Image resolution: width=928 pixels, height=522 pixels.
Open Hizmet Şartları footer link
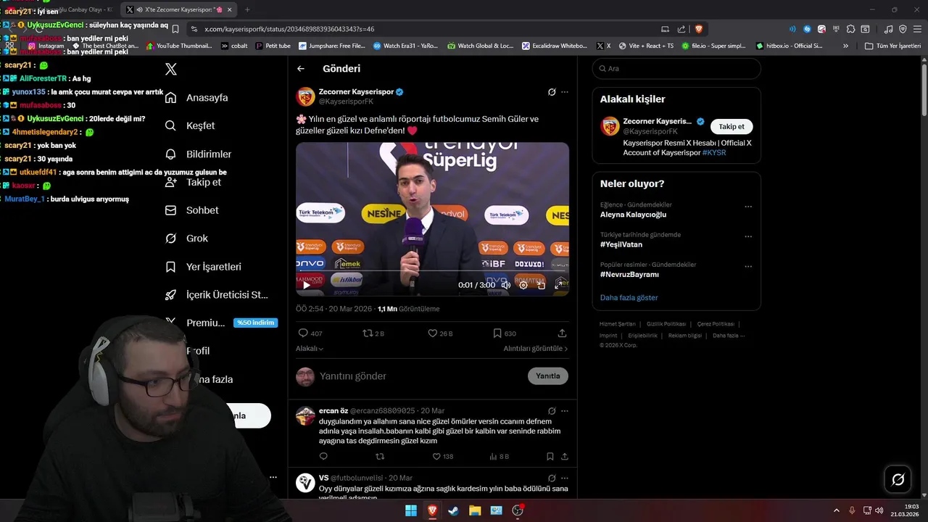[x=618, y=324]
